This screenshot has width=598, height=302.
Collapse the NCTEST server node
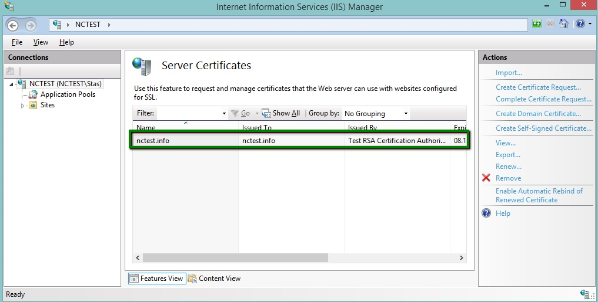point(11,84)
